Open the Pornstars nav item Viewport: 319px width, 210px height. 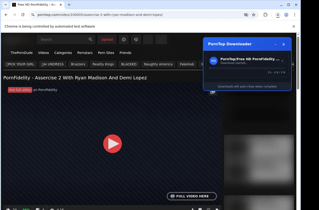coord(85,53)
